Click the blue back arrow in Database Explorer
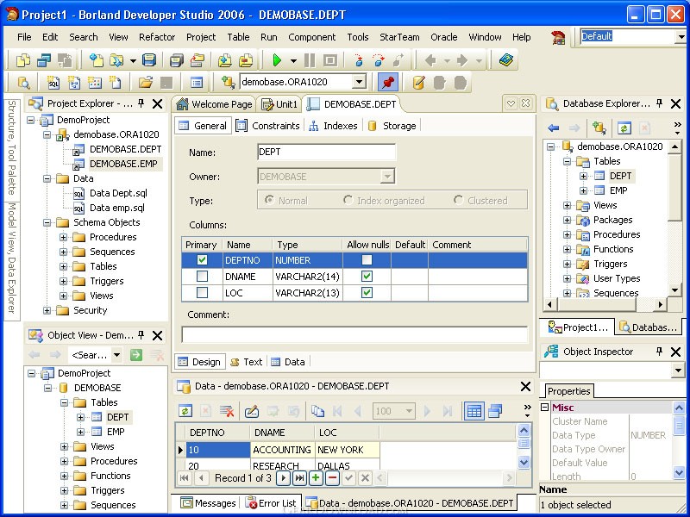The width and height of the screenshot is (690, 517). pos(554,128)
